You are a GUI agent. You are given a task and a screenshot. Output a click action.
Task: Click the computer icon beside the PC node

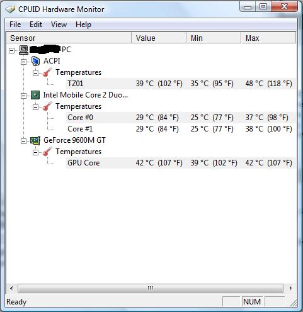pos(24,50)
